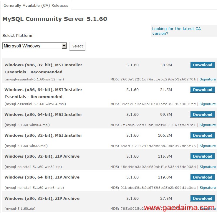Click MD5 hash 2600a32281d74acce5c29de53a602704
Image resolution: width=217 pixels, height=213 pixels.
pos(158,79)
